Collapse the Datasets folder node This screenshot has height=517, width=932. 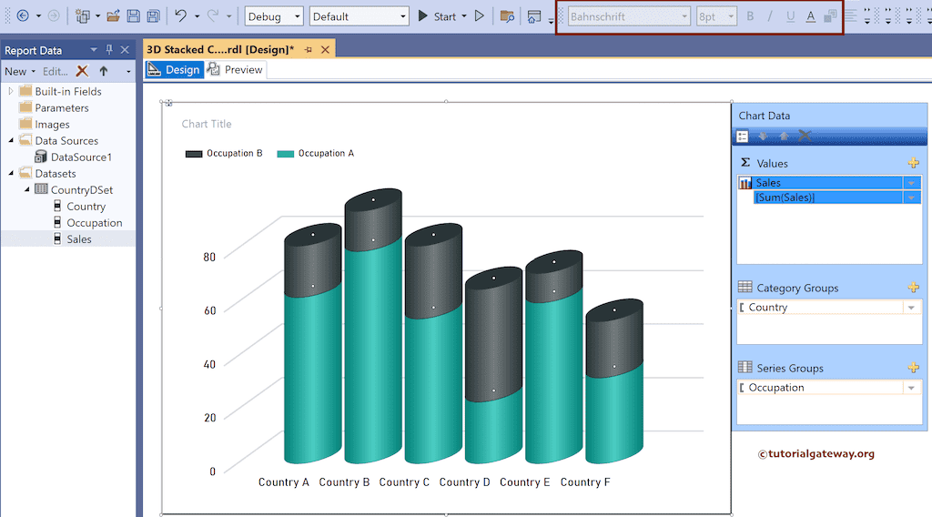pos(12,174)
